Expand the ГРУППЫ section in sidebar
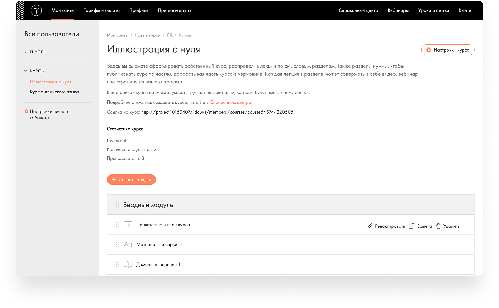This screenshot has width=499, height=308. (x=26, y=52)
